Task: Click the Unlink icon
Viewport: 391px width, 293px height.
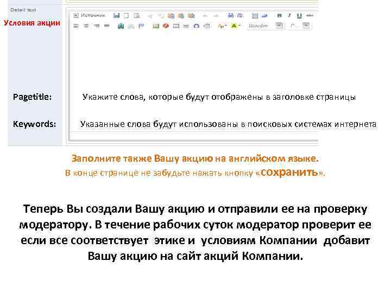Action: 131,26
